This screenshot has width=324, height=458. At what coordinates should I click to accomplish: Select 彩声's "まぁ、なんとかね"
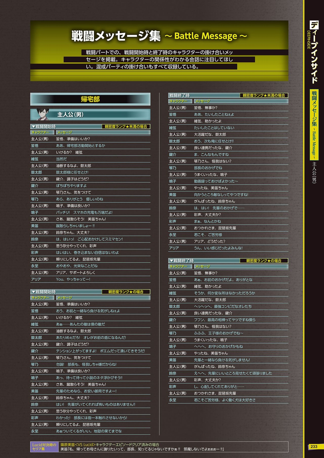pyautogui.click(x=208, y=221)
